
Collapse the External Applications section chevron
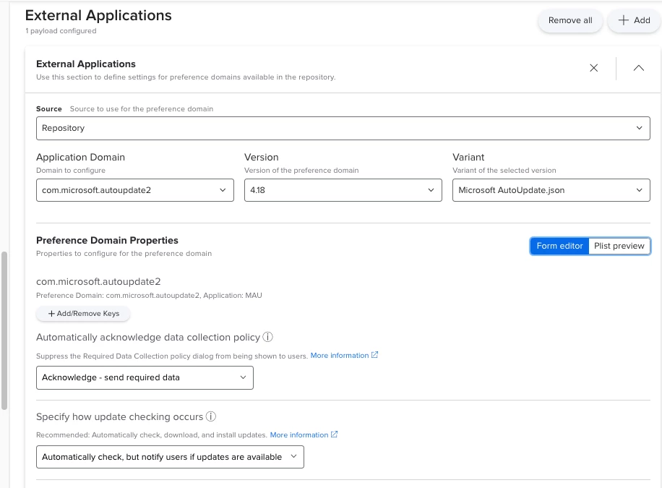(638, 68)
